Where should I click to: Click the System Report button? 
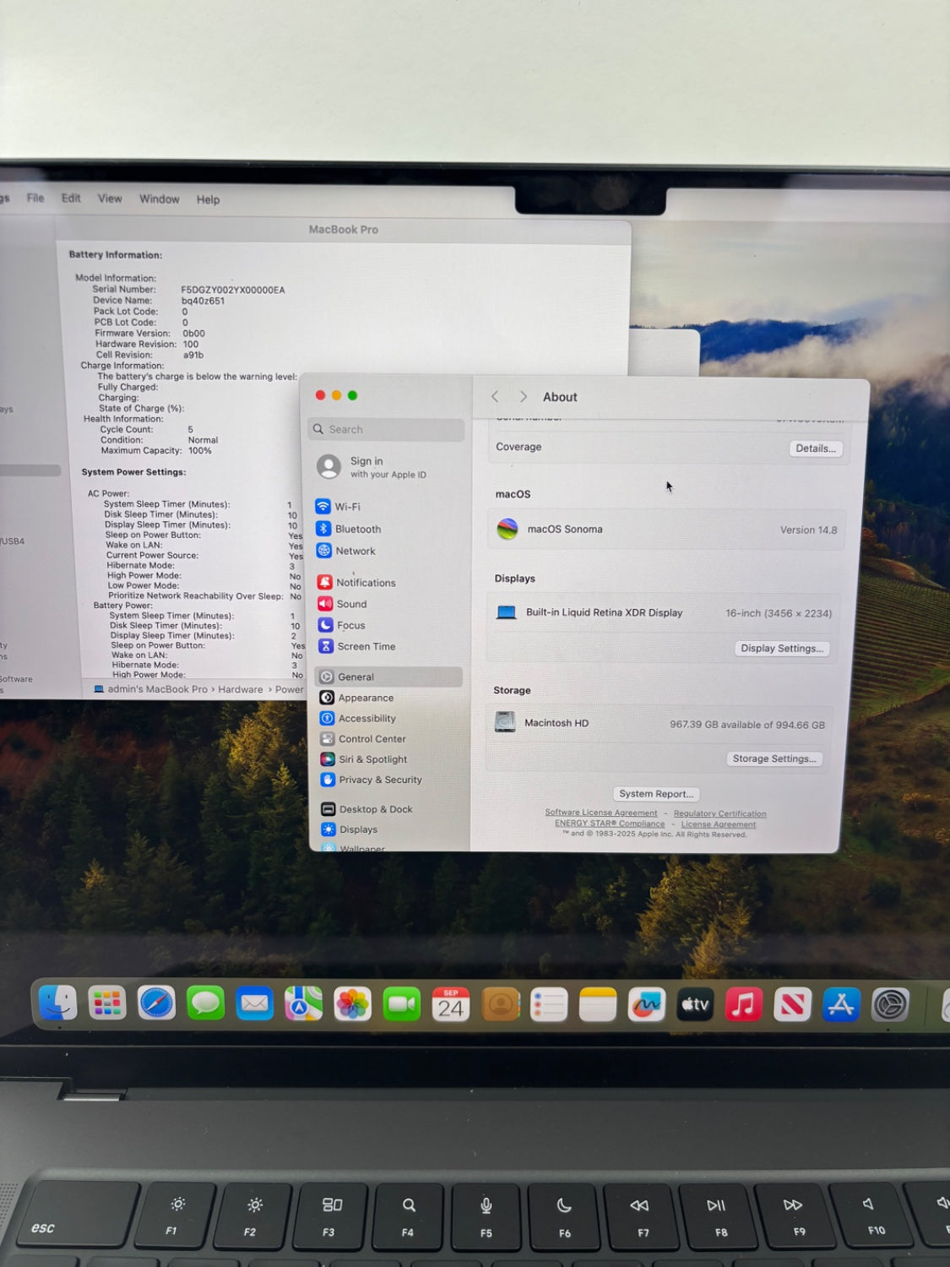click(656, 794)
